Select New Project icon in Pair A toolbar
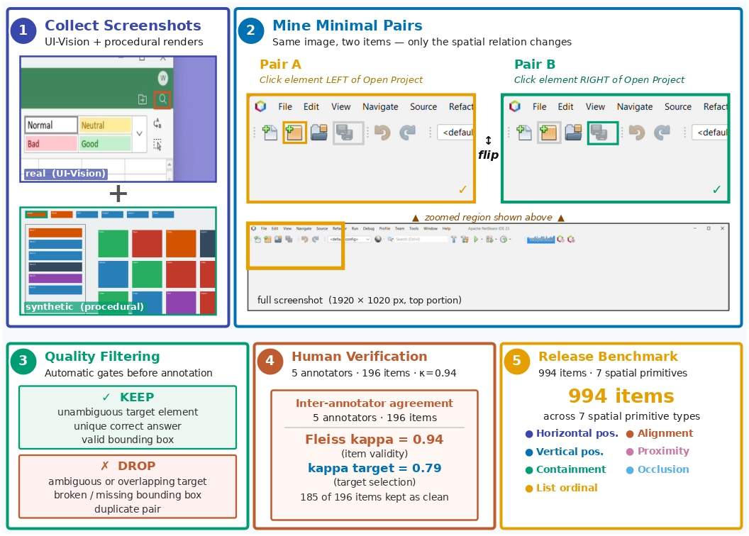 point(294,132)
